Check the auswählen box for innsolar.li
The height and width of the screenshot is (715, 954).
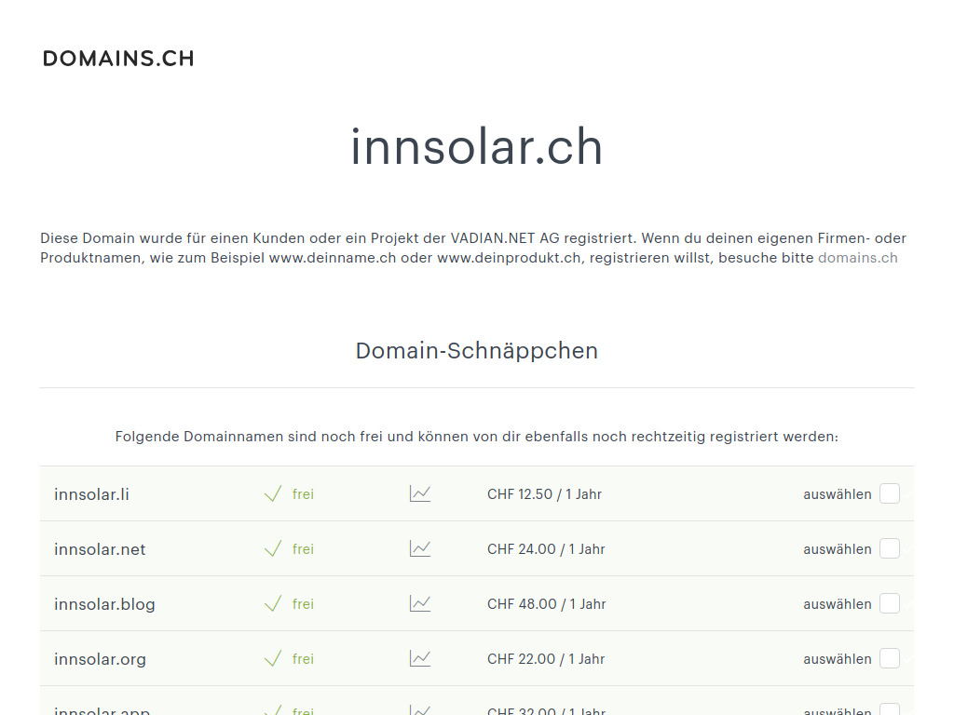click(x=890, y=493)
